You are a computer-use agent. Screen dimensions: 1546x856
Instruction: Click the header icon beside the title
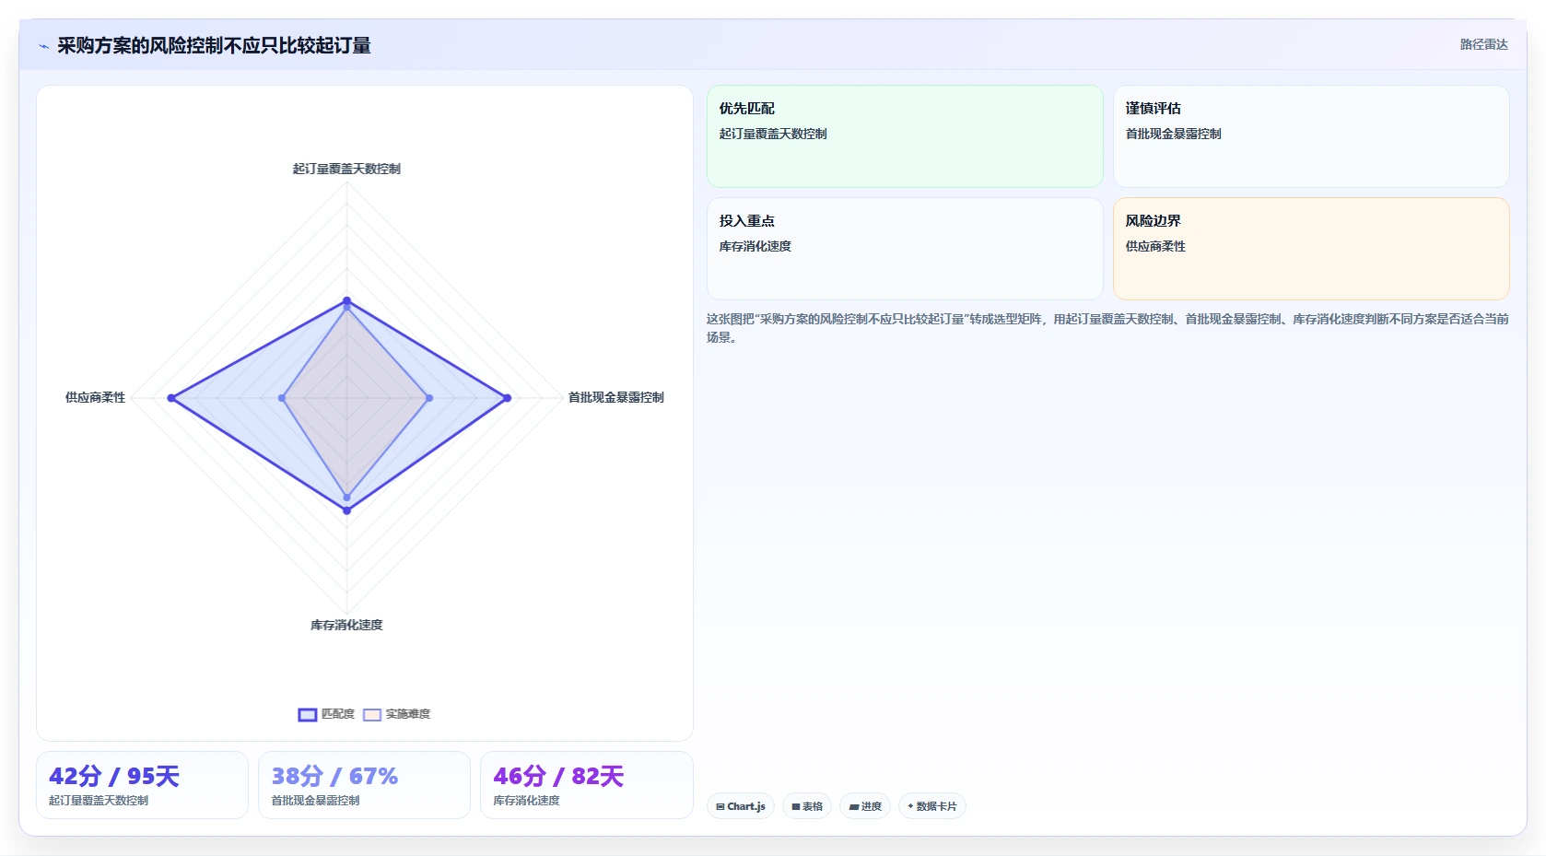[43, 46]
